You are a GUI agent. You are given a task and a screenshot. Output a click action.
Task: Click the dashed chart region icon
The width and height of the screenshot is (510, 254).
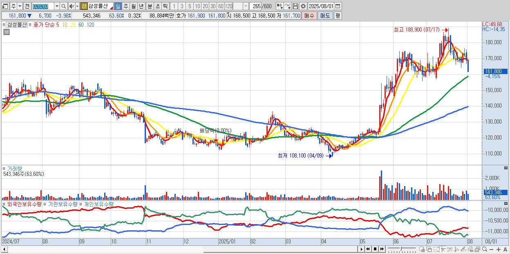[x=436, y=250]
